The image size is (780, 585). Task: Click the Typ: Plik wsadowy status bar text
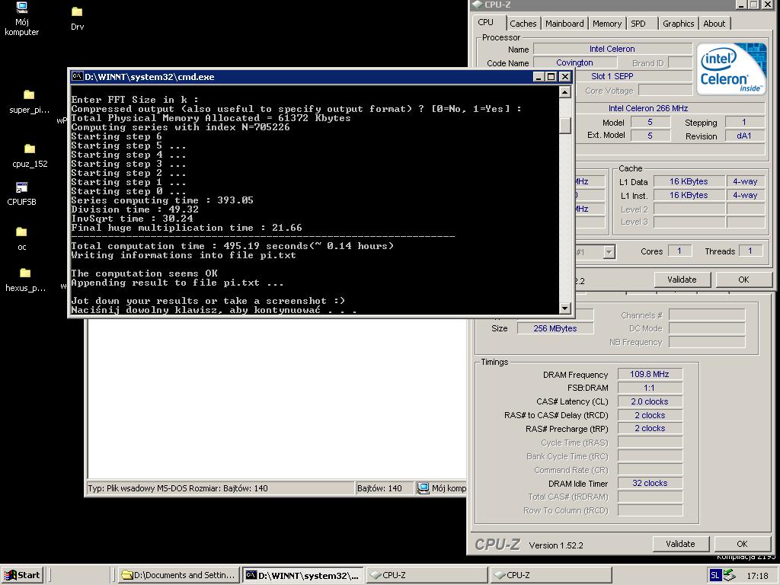pyautogui.click(x=220, y=488)
